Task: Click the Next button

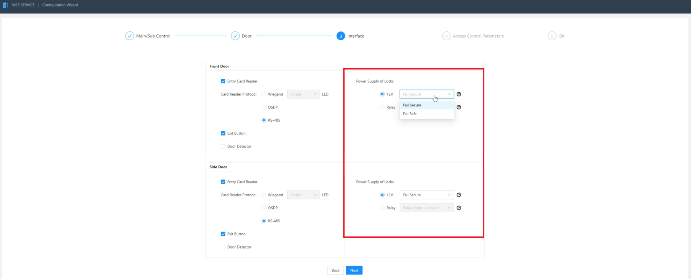Action: [354, 270]
